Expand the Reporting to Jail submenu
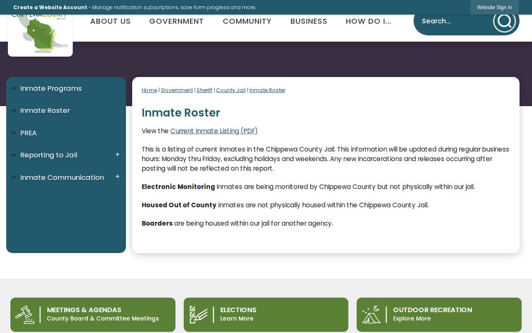 118,155
